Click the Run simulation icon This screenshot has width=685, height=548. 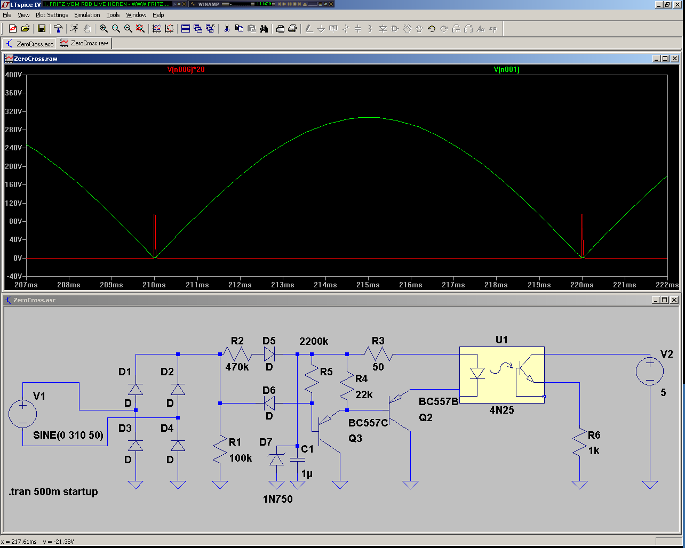point(75,29)
